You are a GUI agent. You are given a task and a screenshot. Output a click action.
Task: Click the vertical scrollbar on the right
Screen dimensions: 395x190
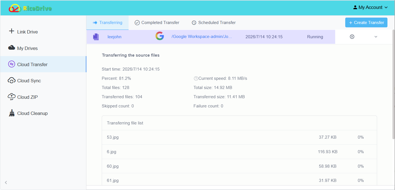(394, 84)
